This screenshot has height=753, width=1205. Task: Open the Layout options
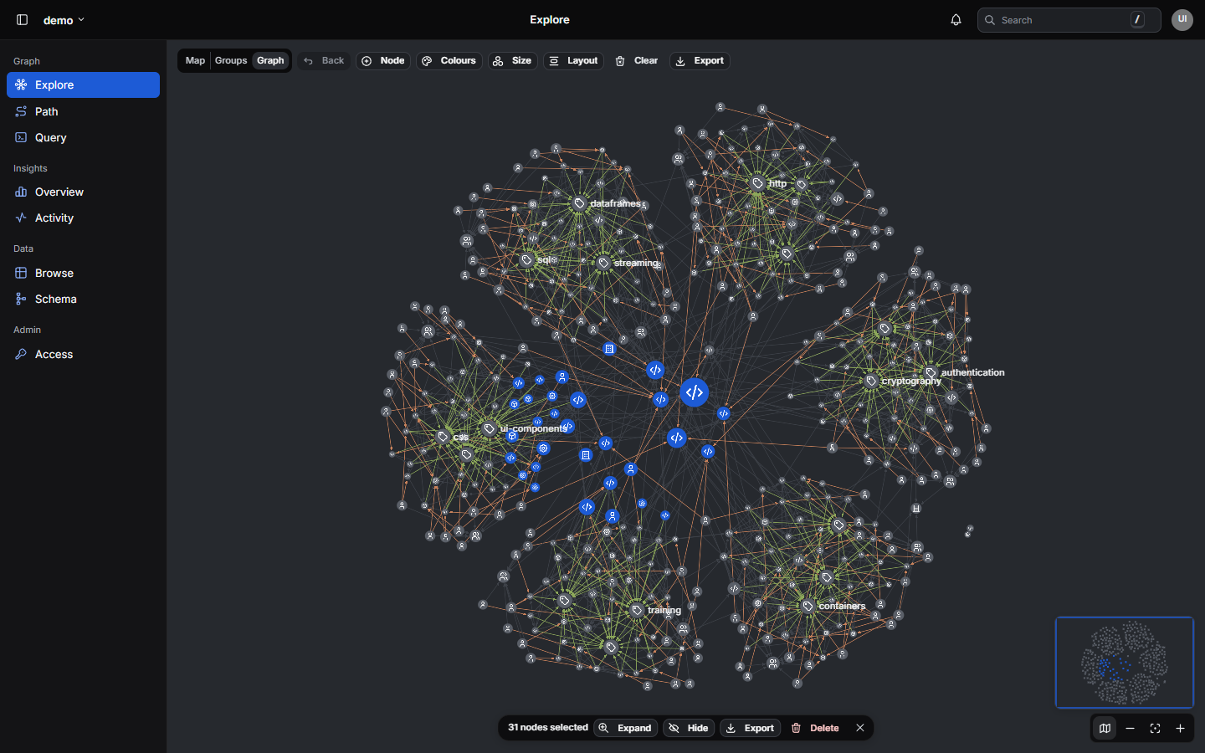(x=573, y=61)
